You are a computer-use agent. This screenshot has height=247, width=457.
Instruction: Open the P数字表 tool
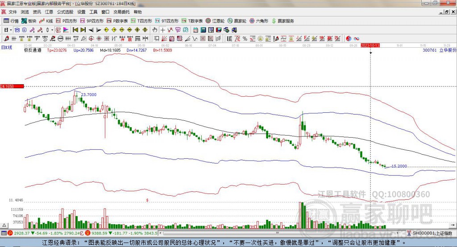[x=117, y=21]
